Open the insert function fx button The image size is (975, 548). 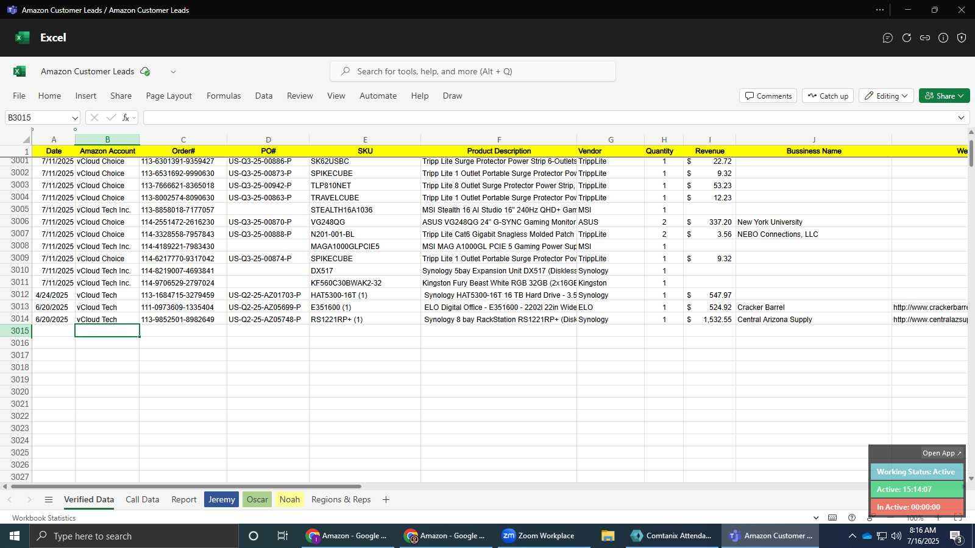[x=126, y=118]
